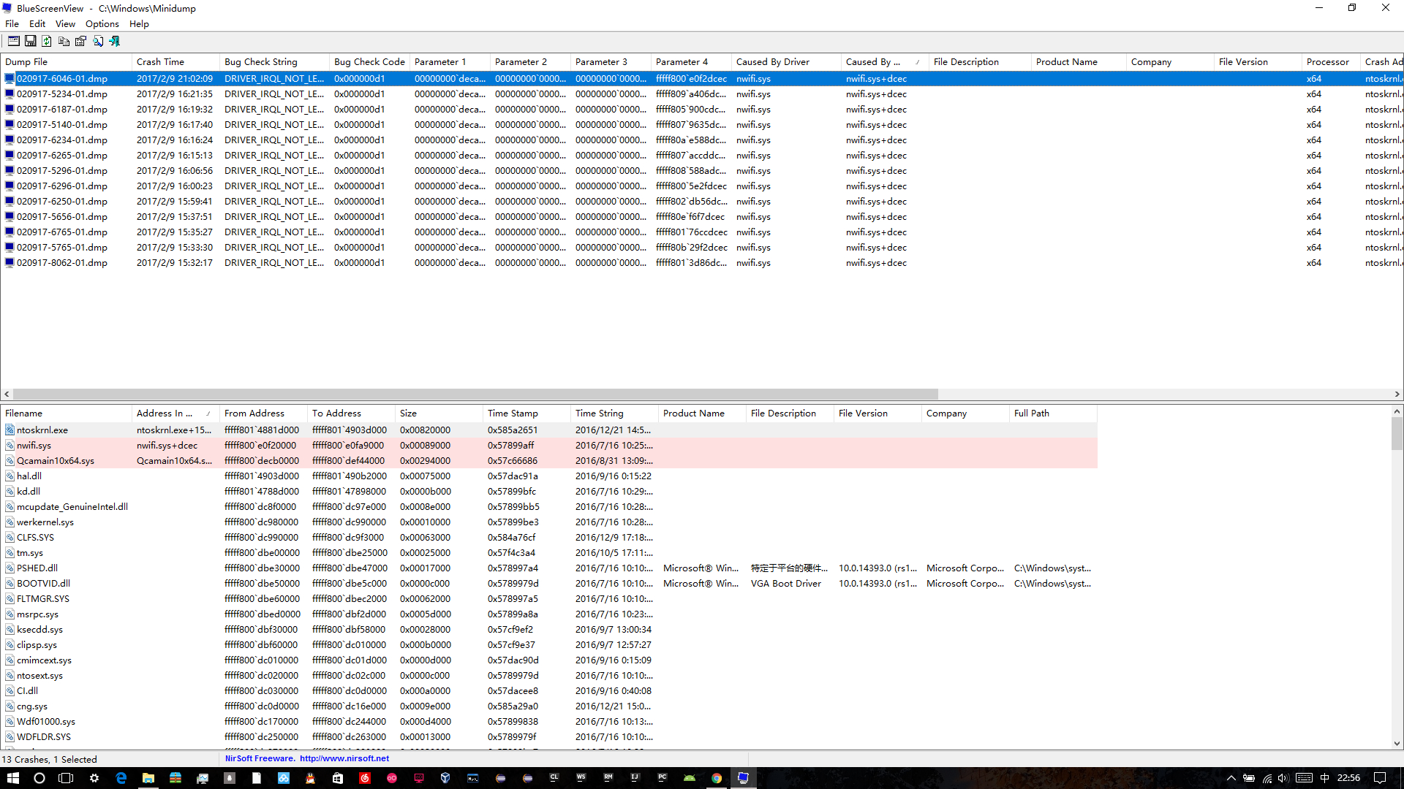1404x789 pixels.
Task: Open the Windows Store taskbar icon
Action: (x=337, y=778)
